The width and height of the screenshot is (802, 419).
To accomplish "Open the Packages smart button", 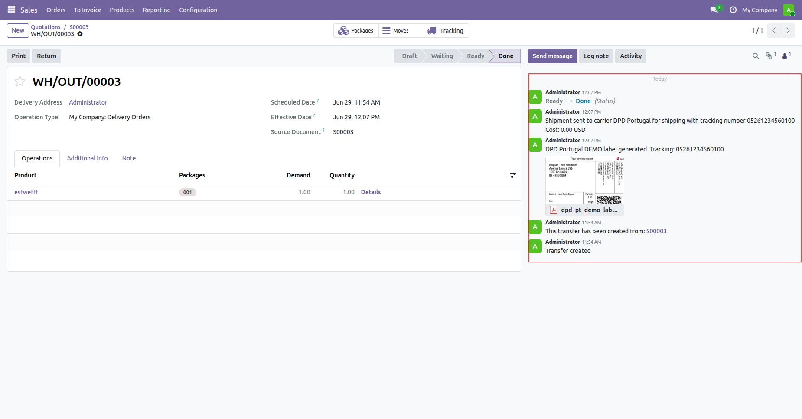I will click(356, 31).
